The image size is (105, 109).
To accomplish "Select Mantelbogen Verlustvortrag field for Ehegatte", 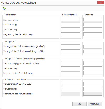I will point(93,25).
